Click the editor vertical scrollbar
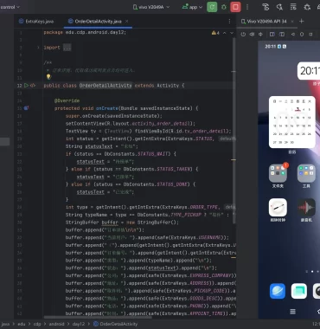 (x=234, y=130)
